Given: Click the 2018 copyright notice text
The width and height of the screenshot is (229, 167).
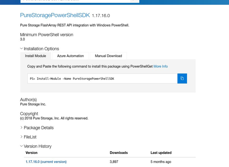Looking at the screenshot, I should tap(54, 118).
